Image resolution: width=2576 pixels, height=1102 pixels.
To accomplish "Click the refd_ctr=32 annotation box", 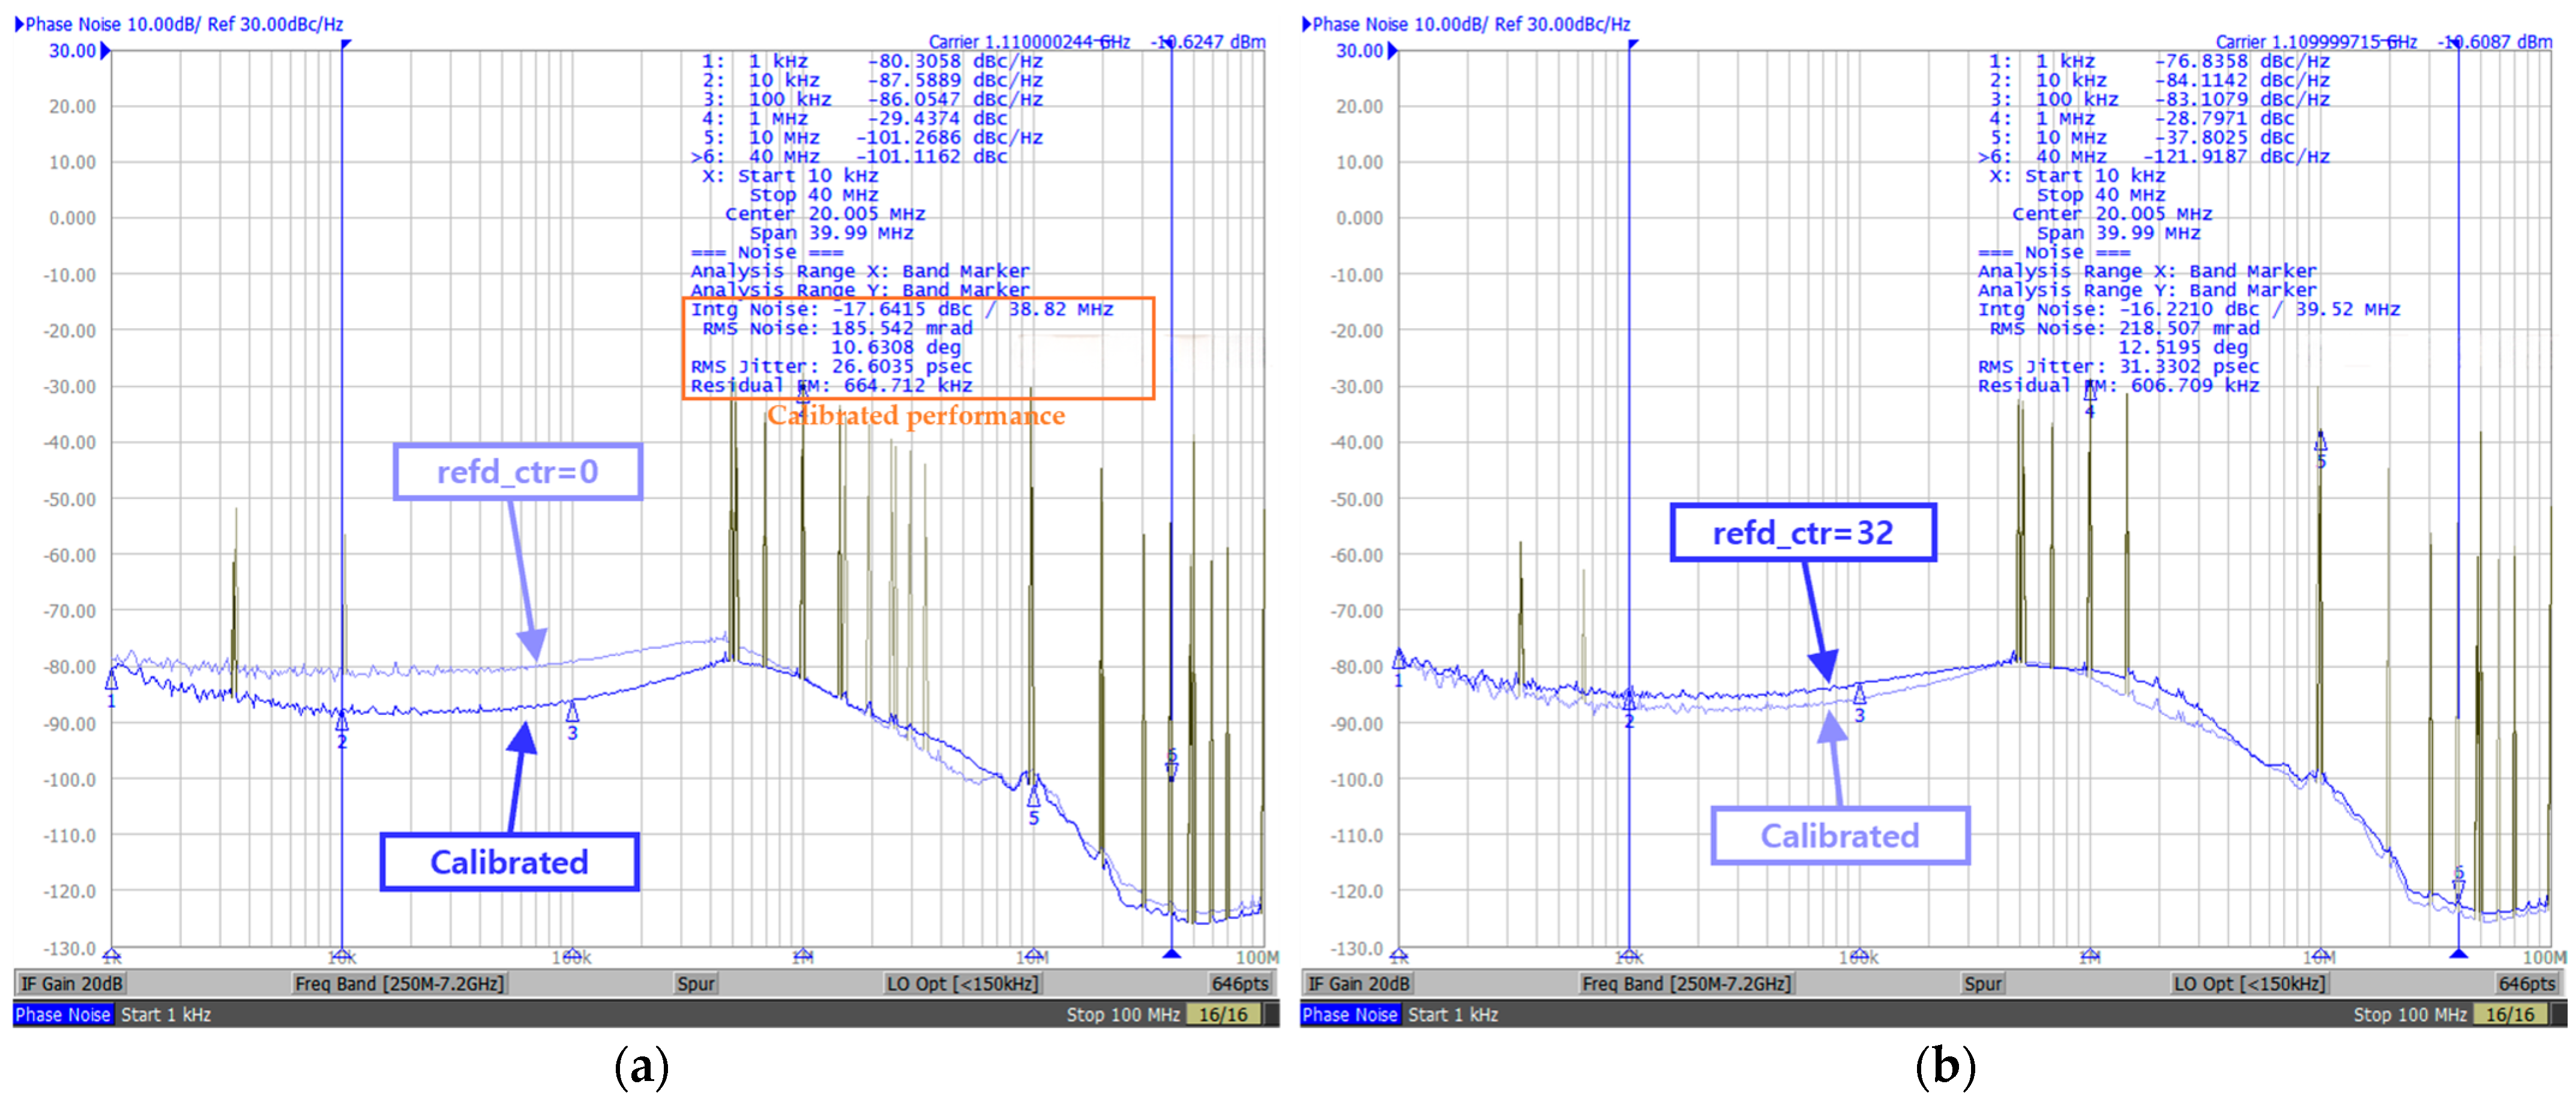I will click(1803, 533).
